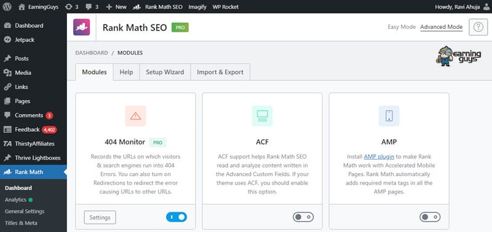
Task: Click the 404 Monitor warning icon
Action: coord(135,116)
